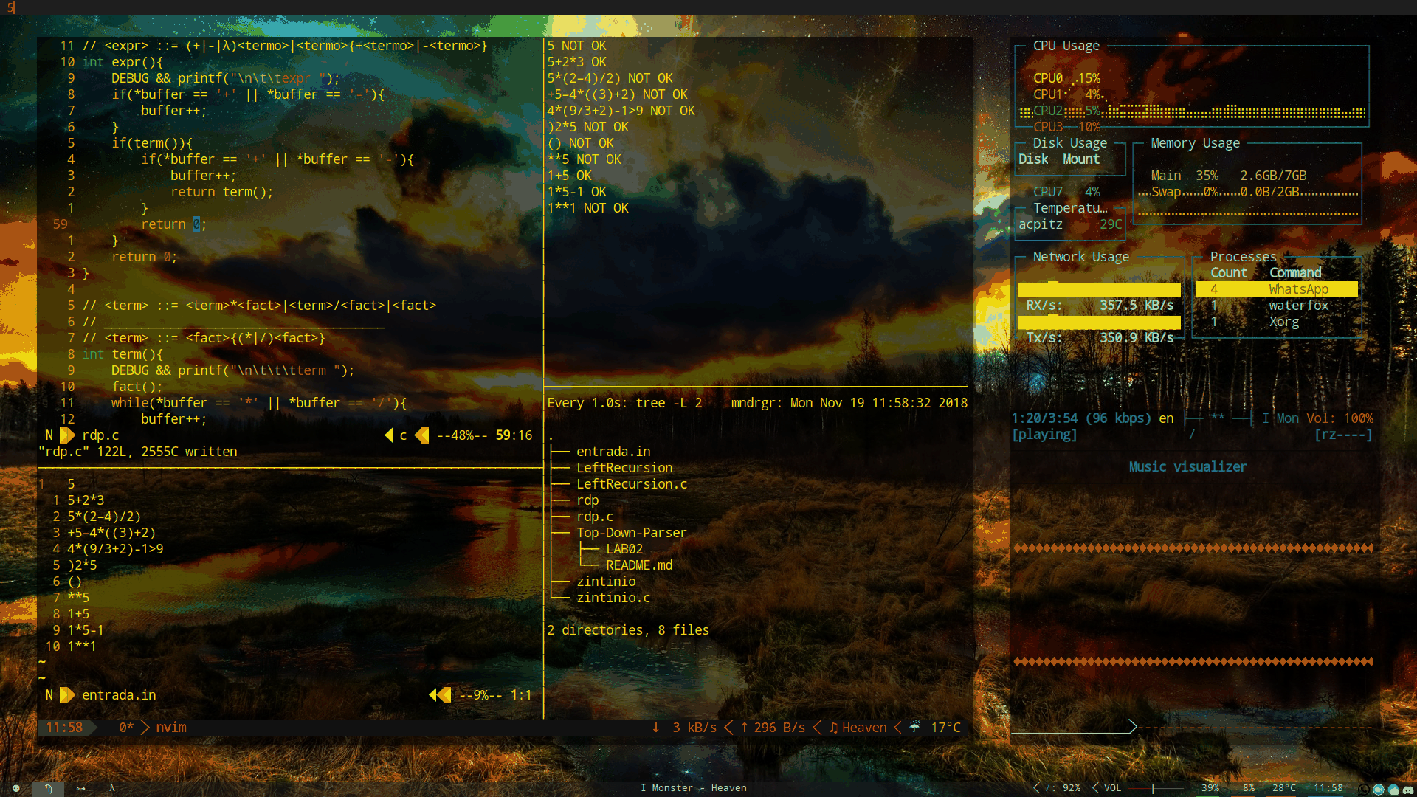The height and width of the screenshot is (797, 1417).
Task: Toggle the [playing] state in music player
Action: [x=1044, y=435]
